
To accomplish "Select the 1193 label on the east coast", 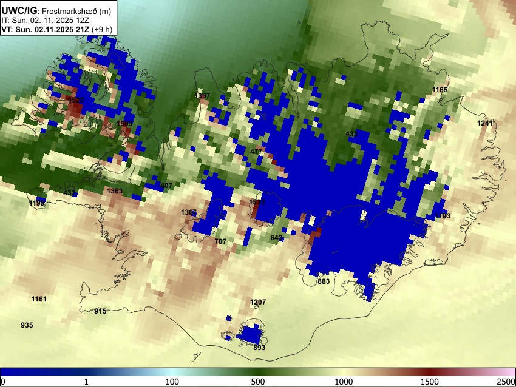I will [443, 216].
